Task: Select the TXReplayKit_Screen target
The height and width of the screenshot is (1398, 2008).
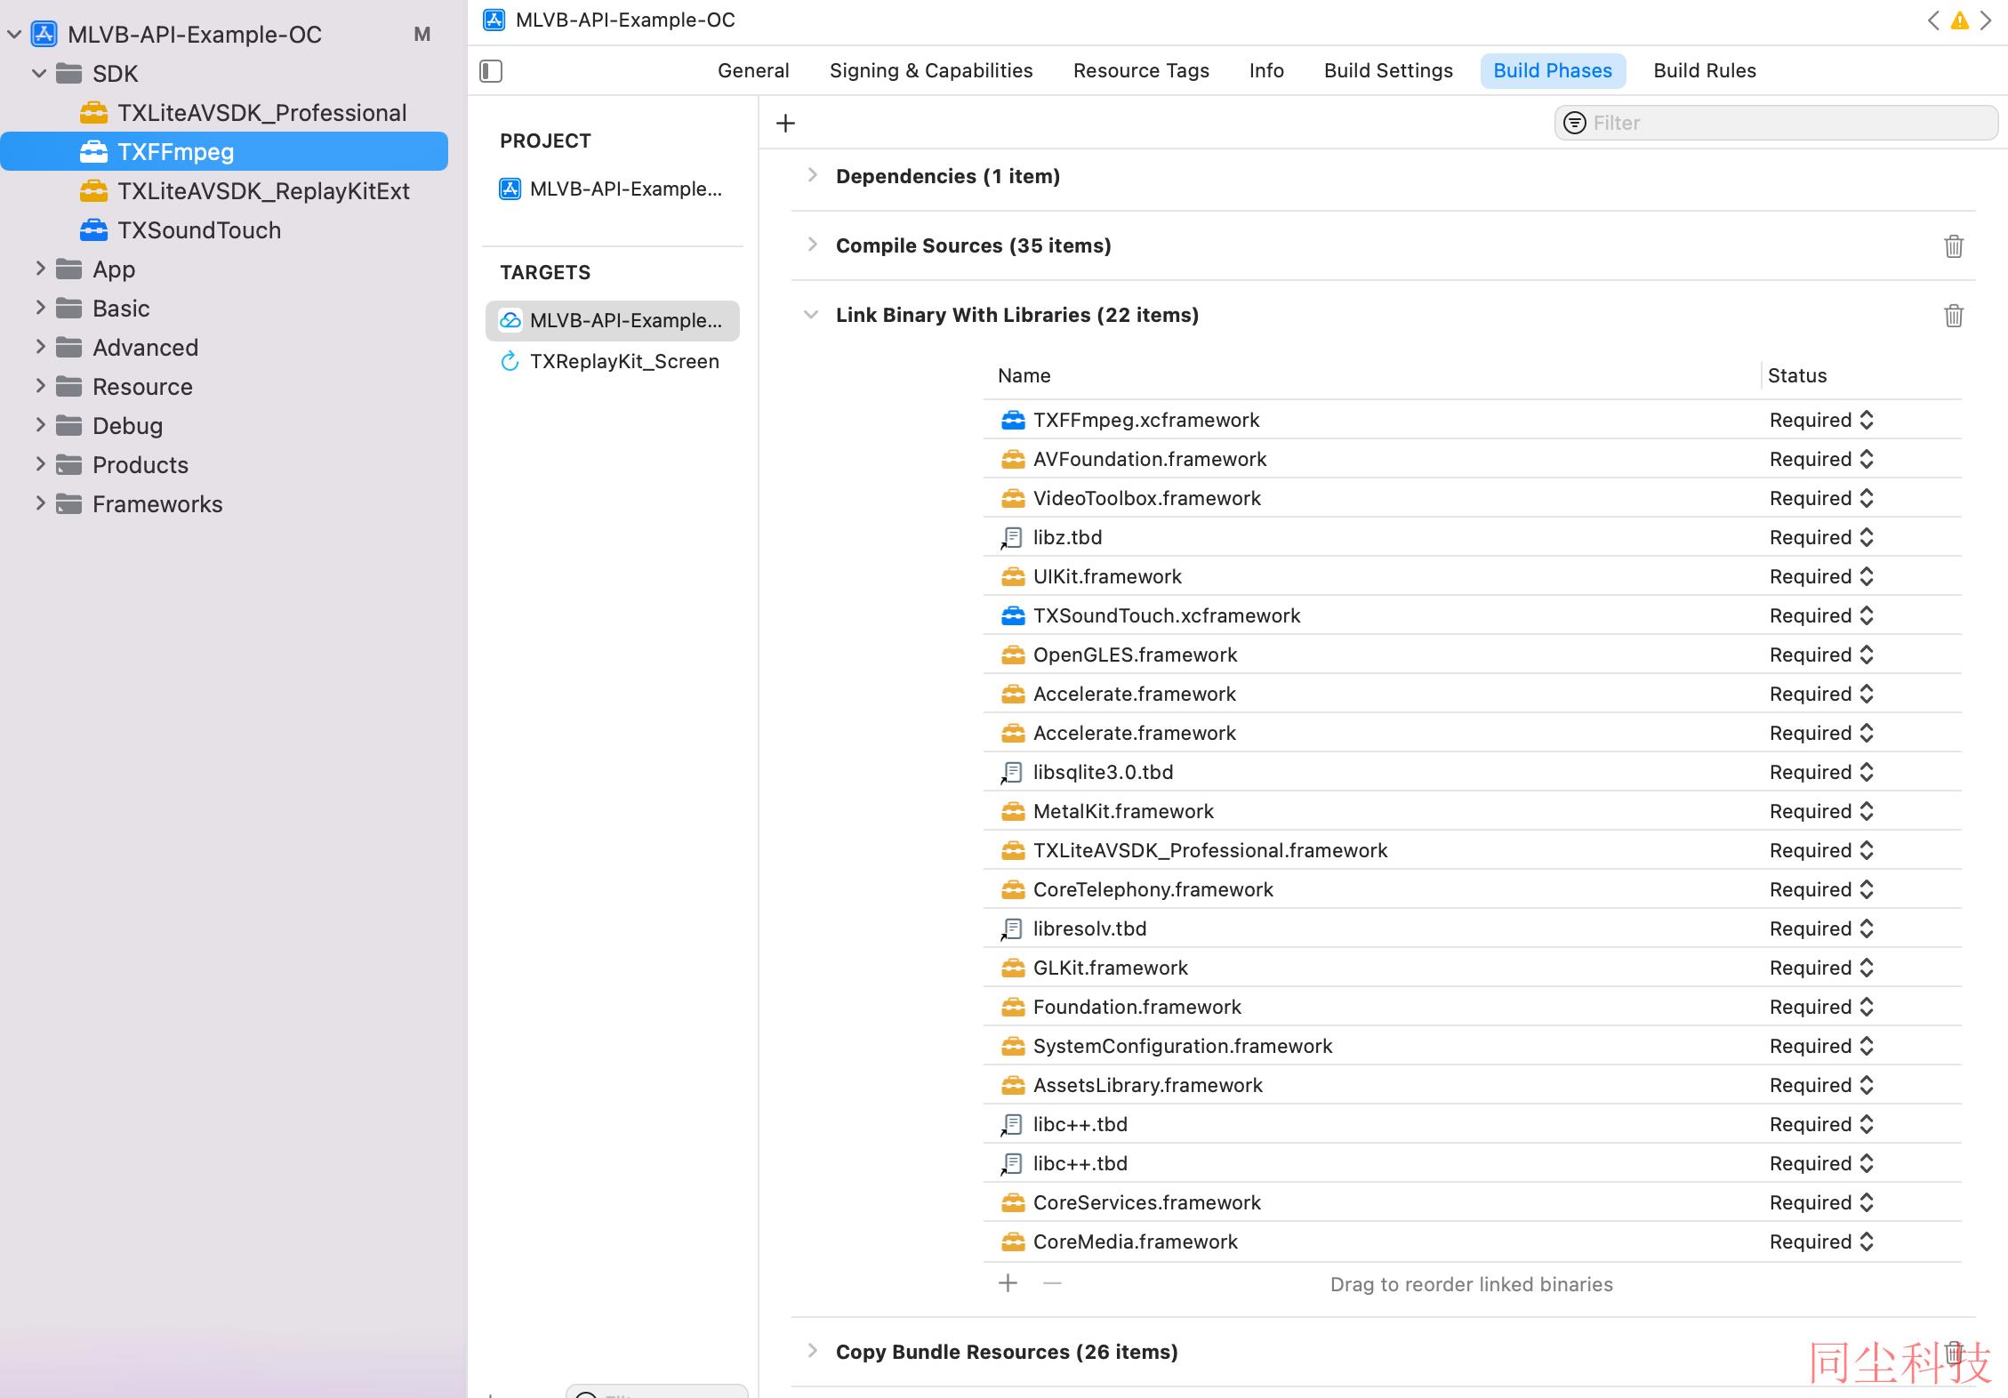Action: coord(613,361)
